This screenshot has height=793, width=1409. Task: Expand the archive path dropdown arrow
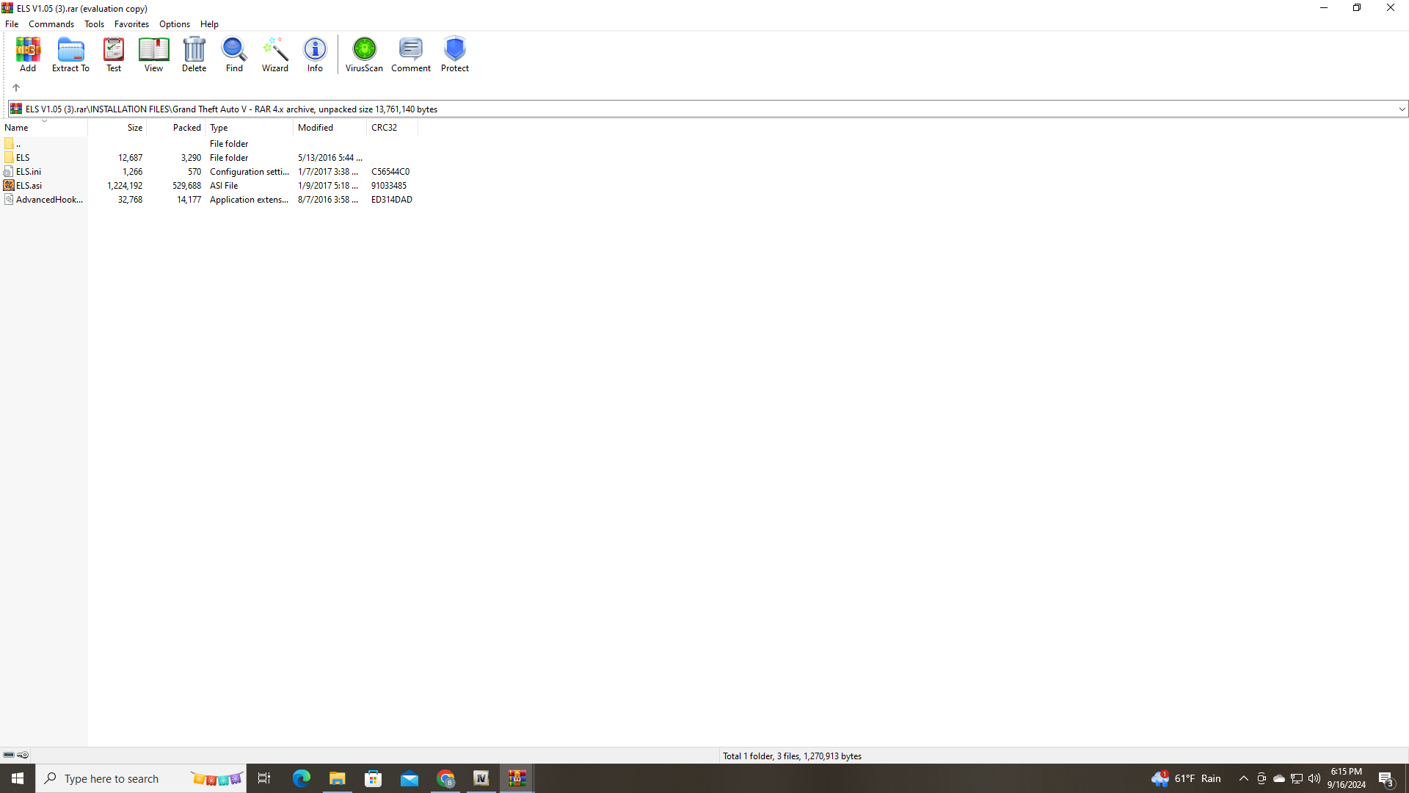click(x=1402, y=109)
